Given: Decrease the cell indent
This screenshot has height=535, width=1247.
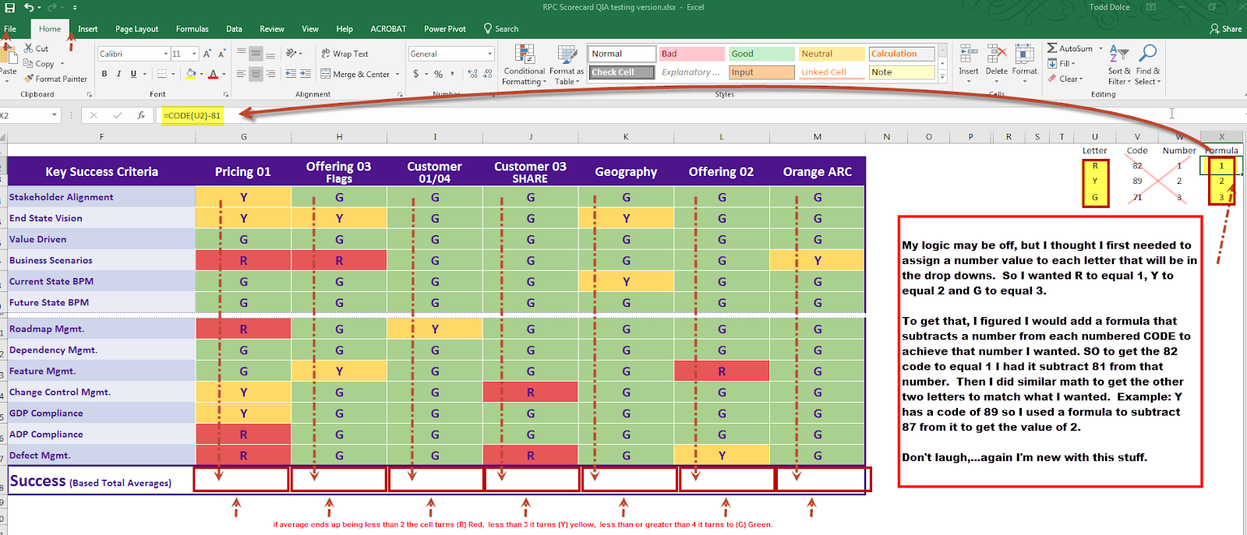Looking at the screenshot, I should 291,74.
